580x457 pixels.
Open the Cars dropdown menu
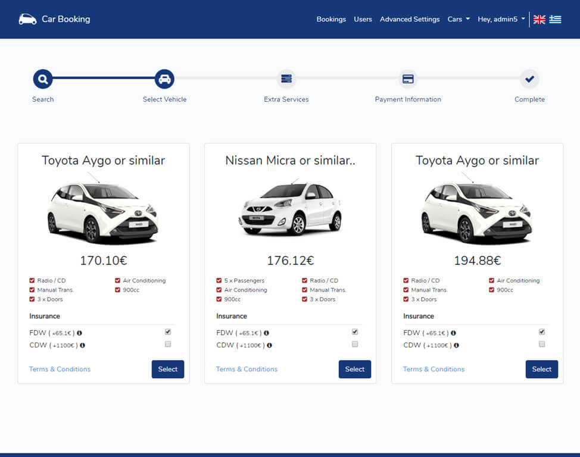click(x=458, y=19)
